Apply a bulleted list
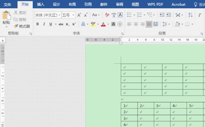The height and width of the screenshot is (127, 205). point(129,15)
